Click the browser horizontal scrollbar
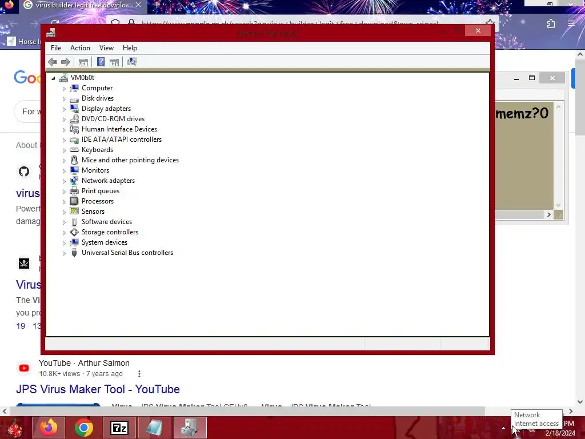This screenshot has height=439, width=585. [x=247, y=411]
